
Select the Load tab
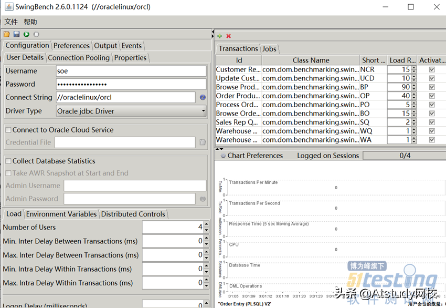tap(14, 214)
